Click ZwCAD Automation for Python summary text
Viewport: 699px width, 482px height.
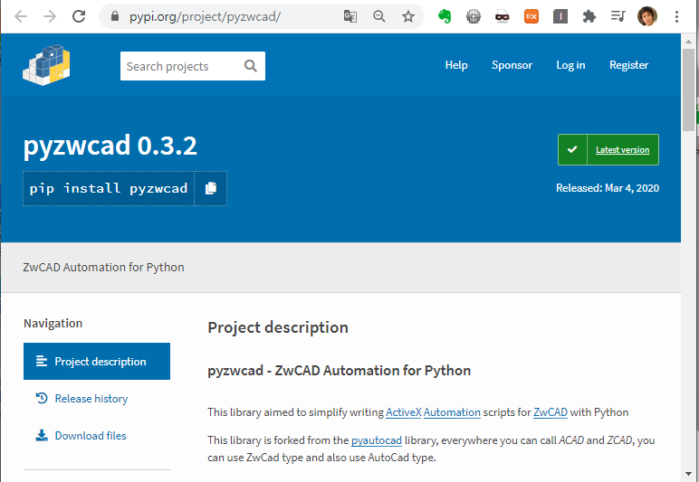pos(103,267)
